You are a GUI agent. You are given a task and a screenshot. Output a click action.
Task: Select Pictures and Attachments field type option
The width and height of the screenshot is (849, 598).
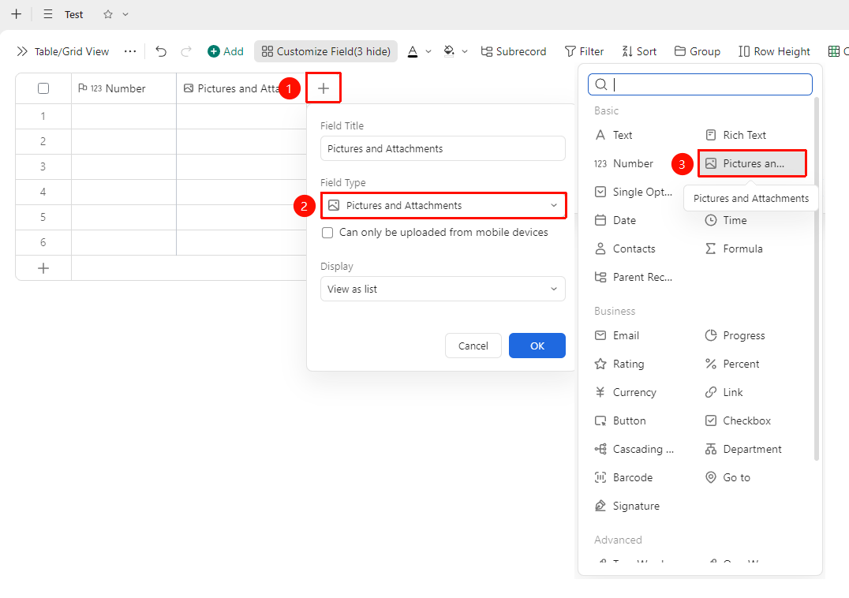tap(752, 163)
